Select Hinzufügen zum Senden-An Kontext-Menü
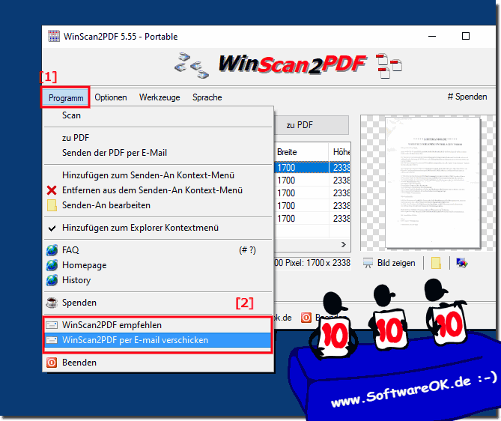 pyautogui.click(x=158, y=175)
